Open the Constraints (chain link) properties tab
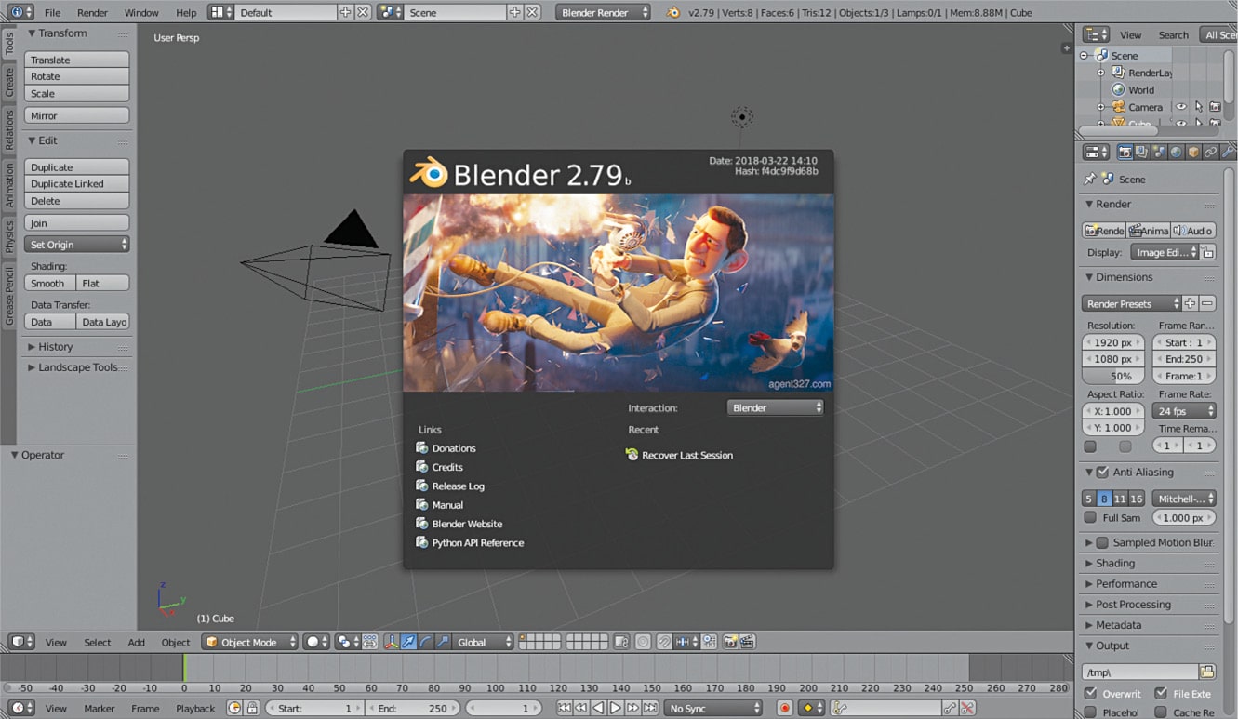1238x719 pixels. [x=1212, y=151]
